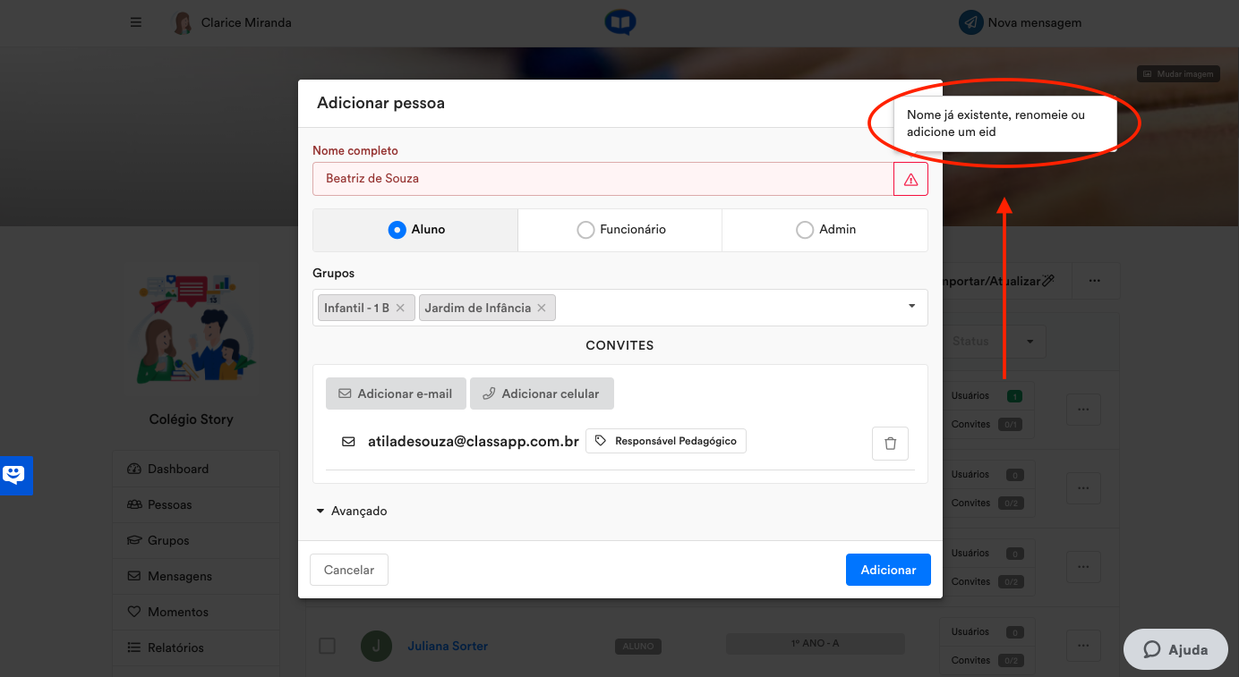1239x677 pixels.
Task: Remove the Infantil - 1 B group tag
Action: [400, 308]
